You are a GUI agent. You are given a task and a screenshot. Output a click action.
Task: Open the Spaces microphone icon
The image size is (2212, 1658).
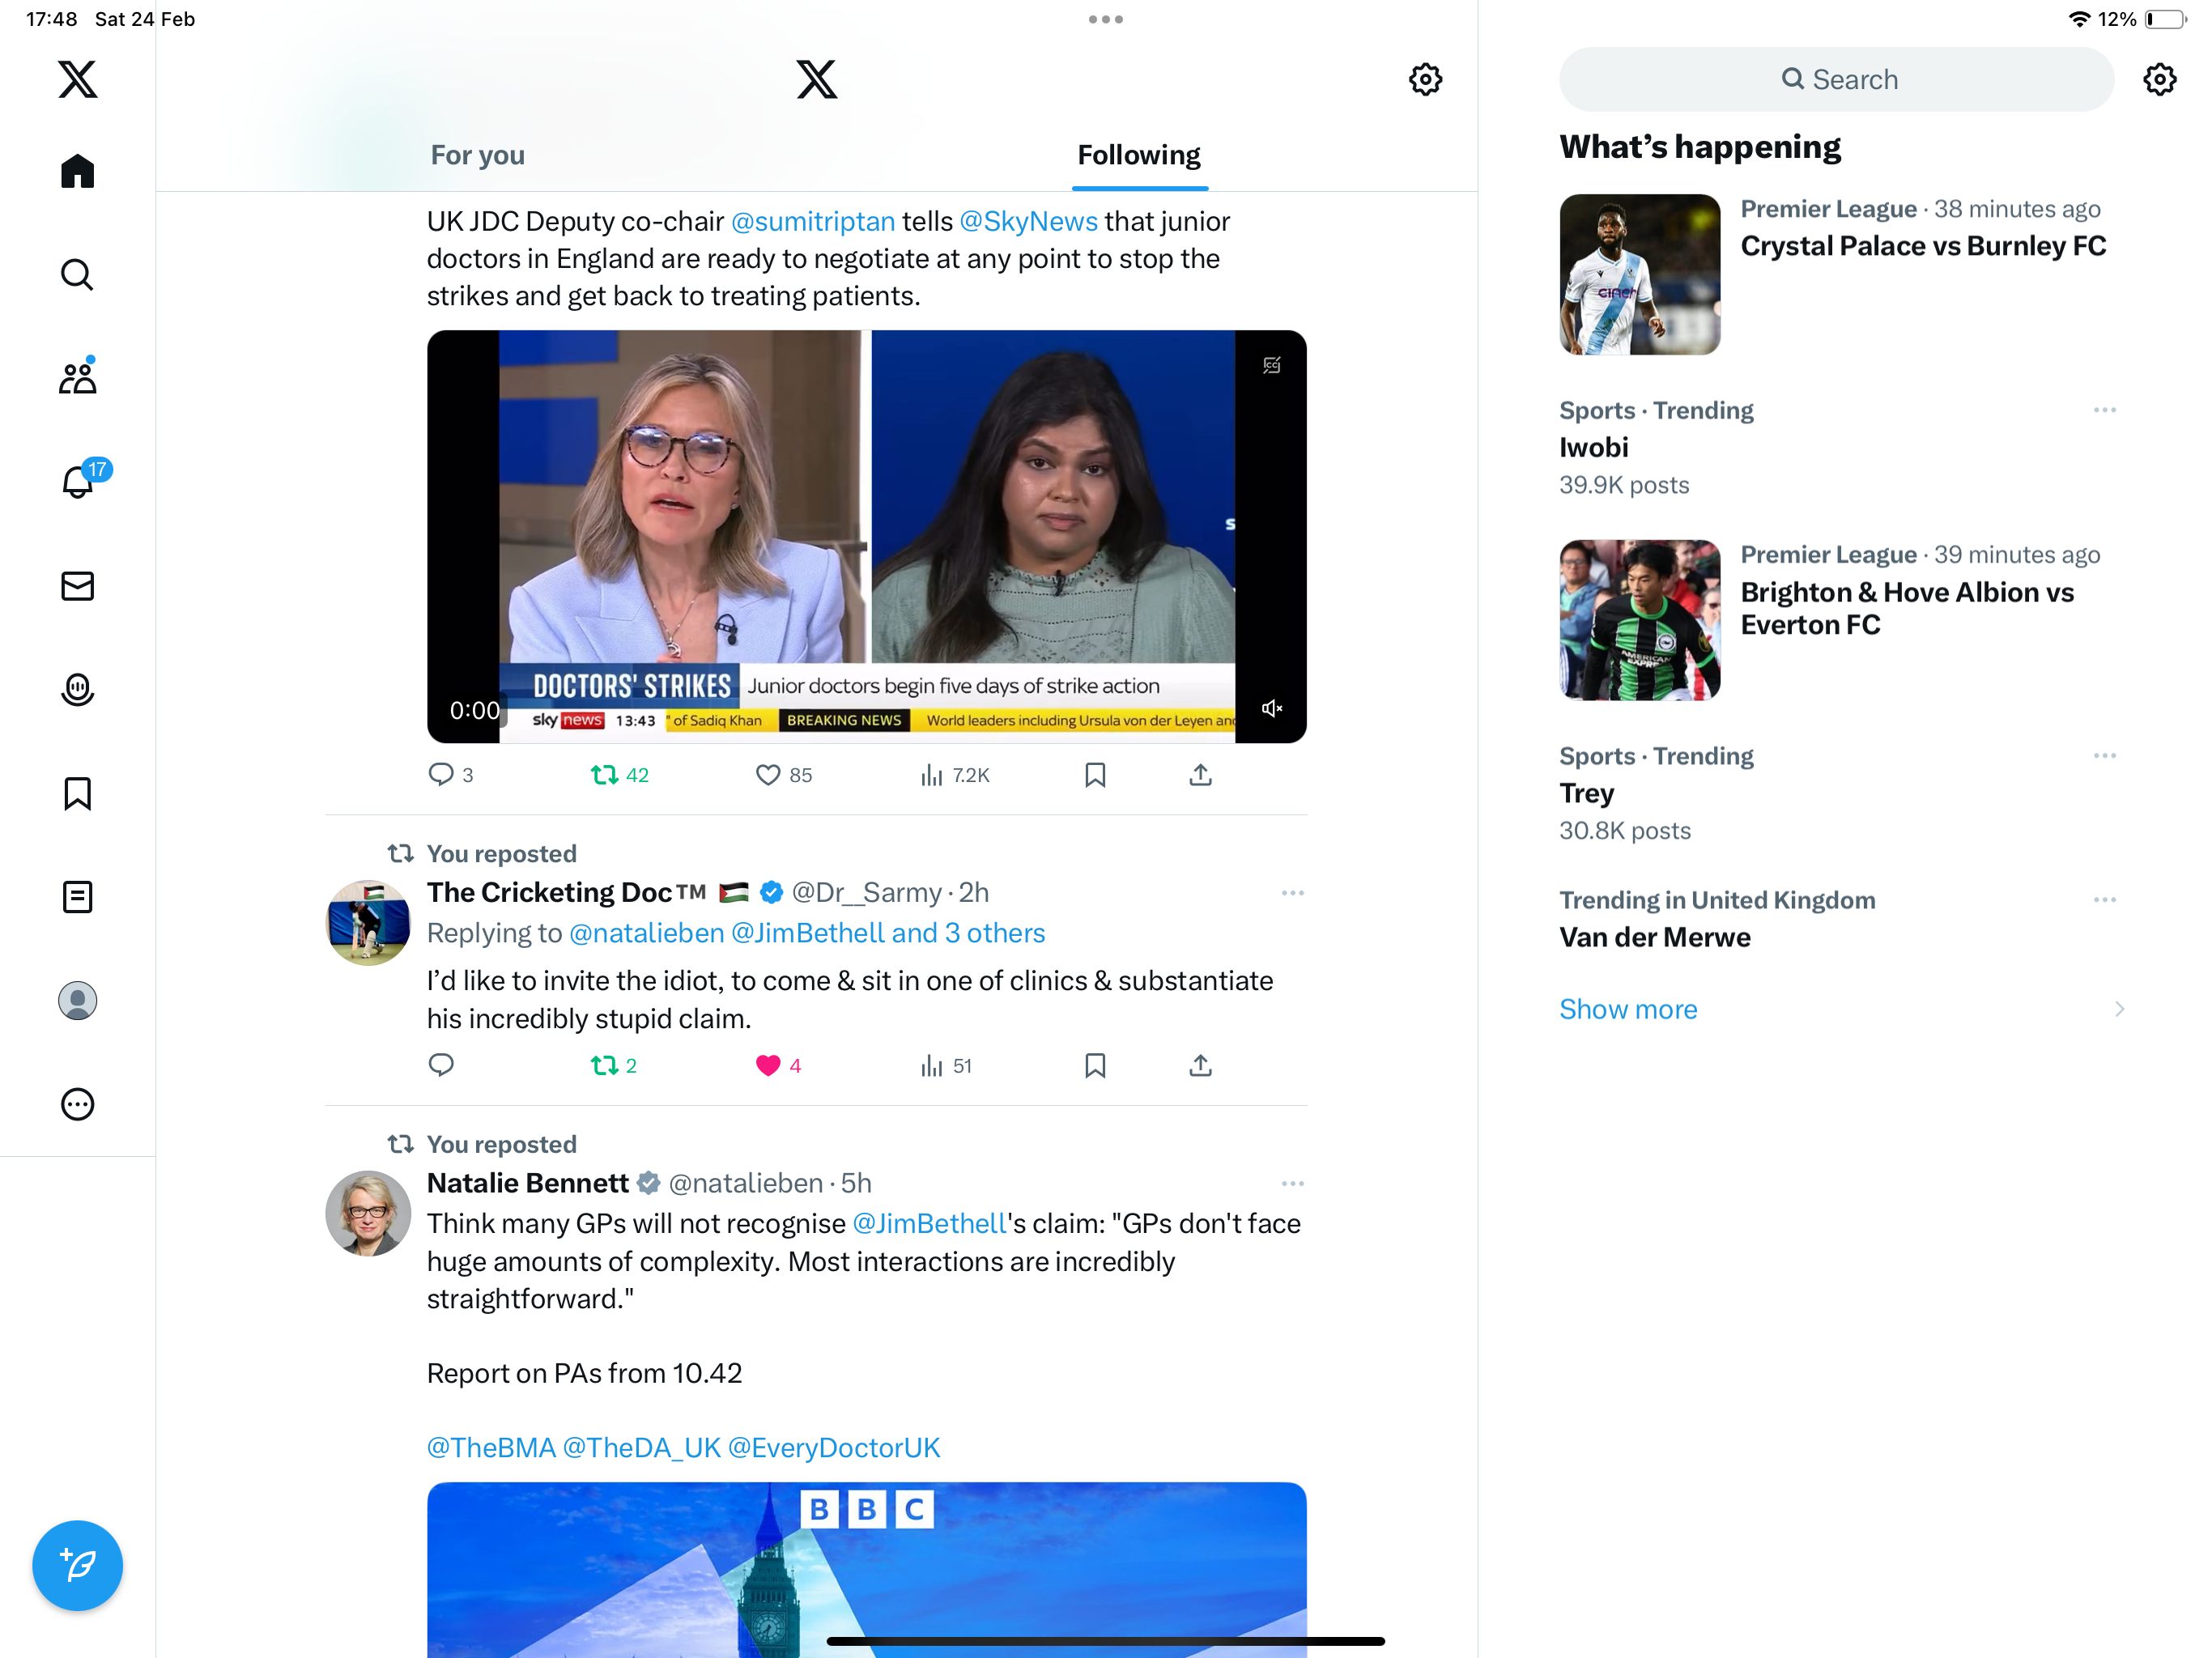77,690
